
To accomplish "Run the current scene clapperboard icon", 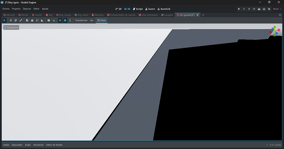I will tap(259, 9).
